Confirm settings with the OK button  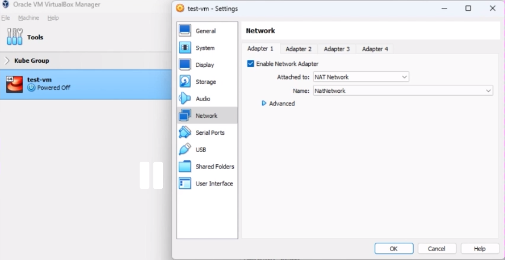point(394,249)
